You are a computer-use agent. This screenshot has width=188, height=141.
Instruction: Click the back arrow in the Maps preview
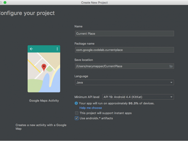[x=31, y=49]
